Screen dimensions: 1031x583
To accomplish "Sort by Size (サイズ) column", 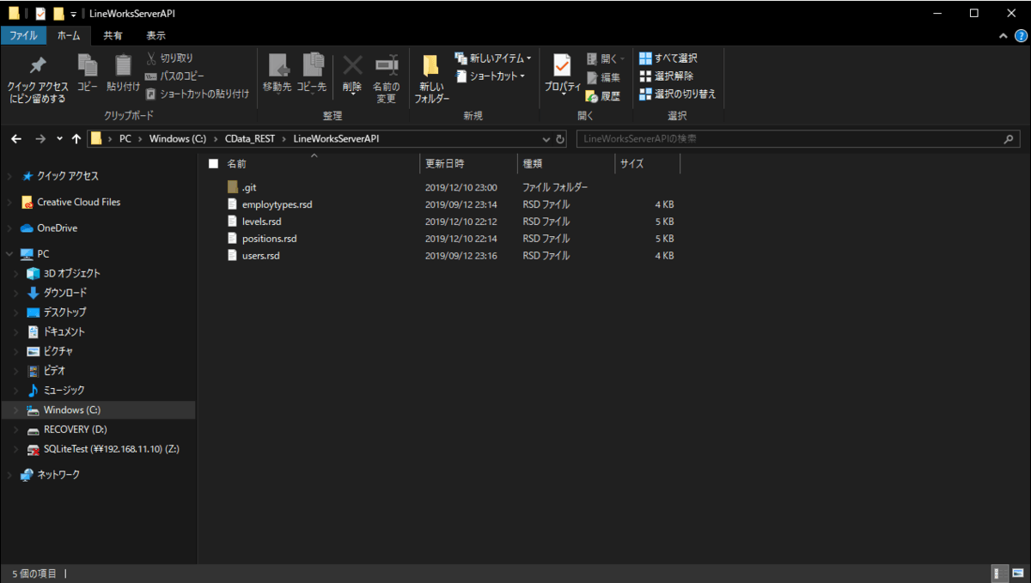I will (x=631, y=163).
